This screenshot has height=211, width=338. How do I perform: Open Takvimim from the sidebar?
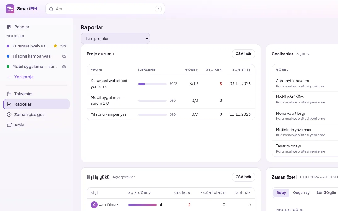tap(37, 94)
